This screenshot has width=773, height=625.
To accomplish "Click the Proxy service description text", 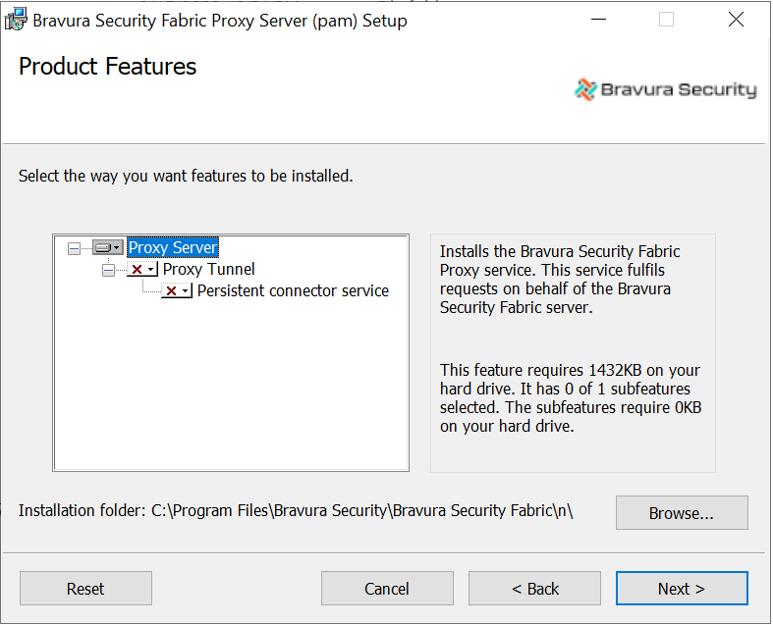I will pyautogui.click(x=560, y=280).
